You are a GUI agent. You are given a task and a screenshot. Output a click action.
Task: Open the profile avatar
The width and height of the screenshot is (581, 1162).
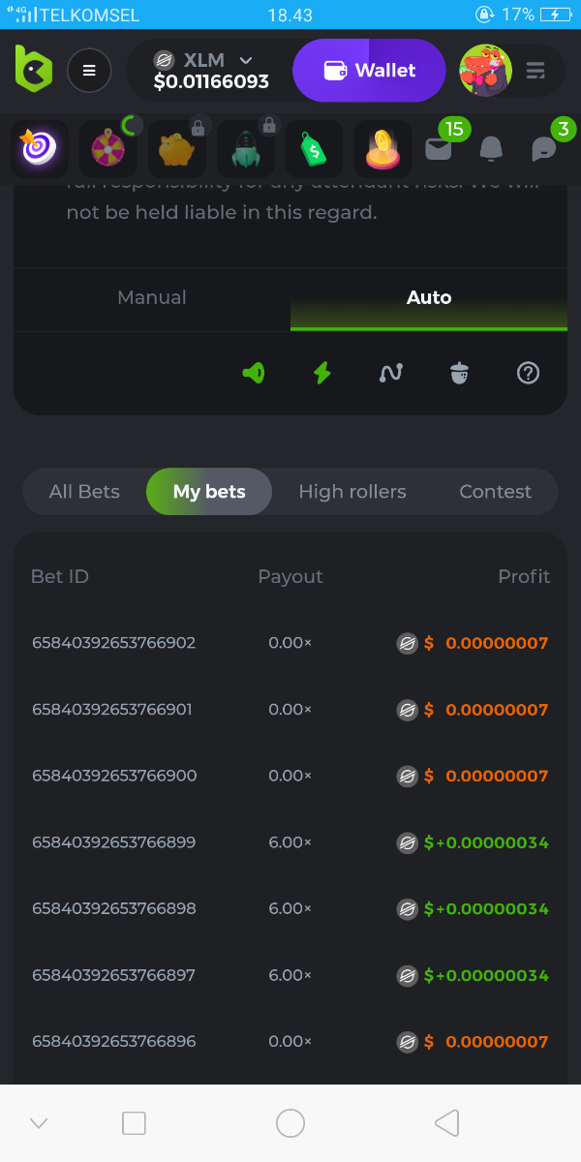[x=485, y=71]
